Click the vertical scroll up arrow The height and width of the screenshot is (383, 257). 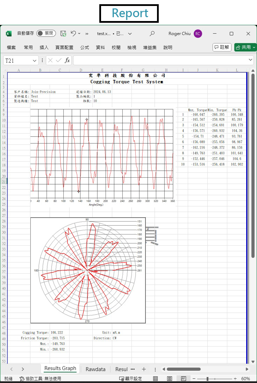pos(253,70)
